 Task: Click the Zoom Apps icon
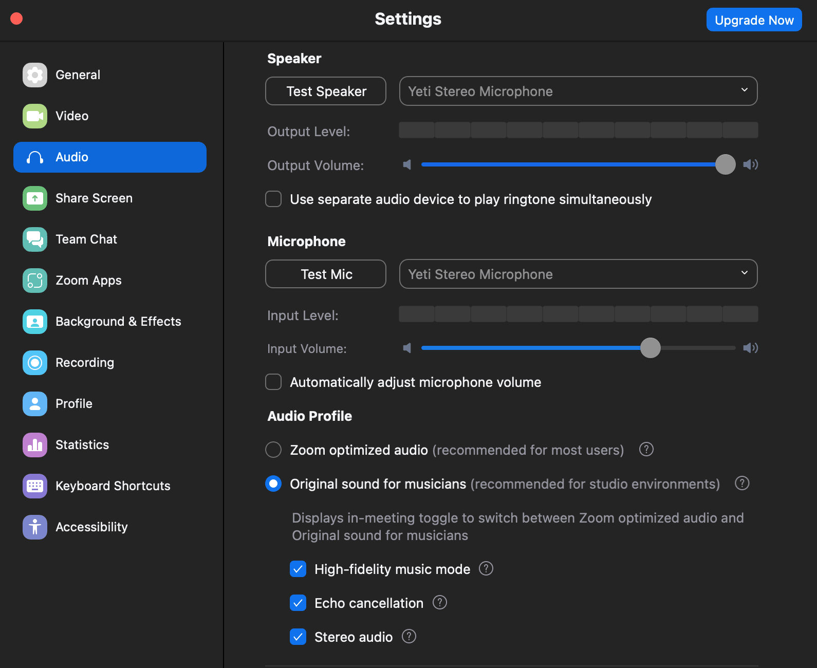pyautogui.click(x=35, y=281)
